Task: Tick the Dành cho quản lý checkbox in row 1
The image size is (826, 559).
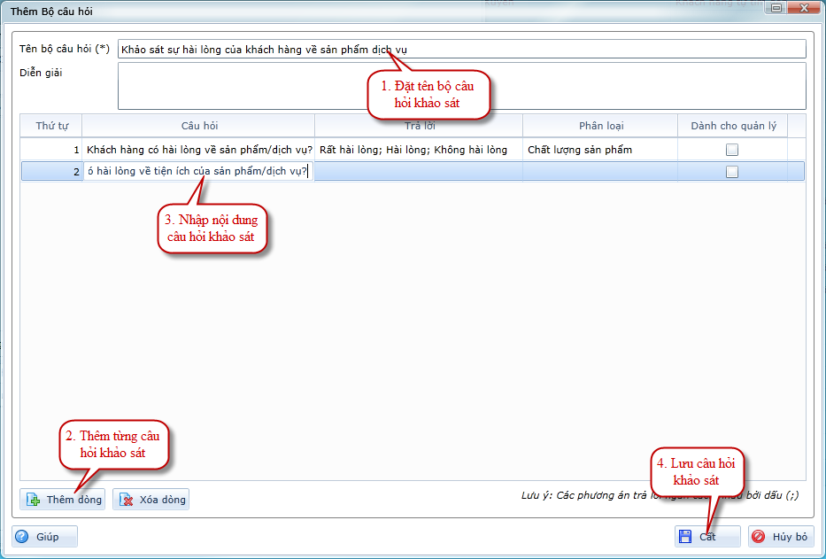Action: pos(731,150)
